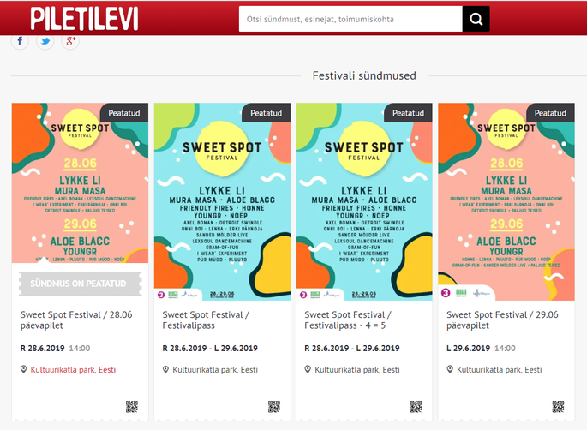This screenshot has height=430, width=587.
Task: Click Peatatud badge on Festivalipass 4 = 5 card
Action: (409, 113)
